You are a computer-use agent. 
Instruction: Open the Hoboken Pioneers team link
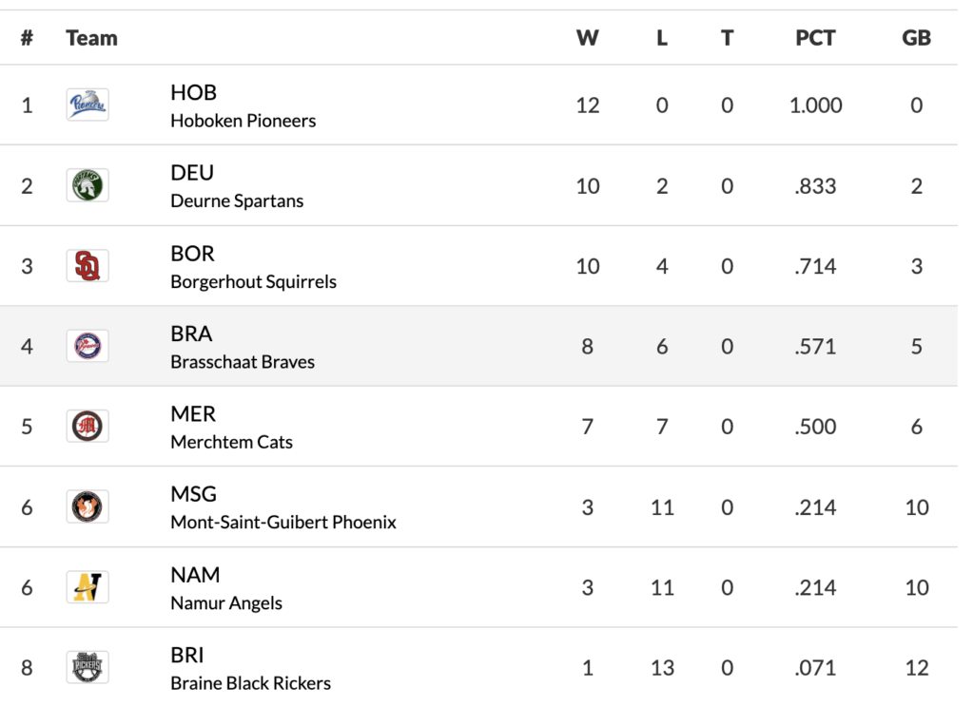243,121
